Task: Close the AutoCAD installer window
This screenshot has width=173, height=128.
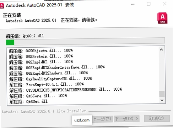Action: (x=165, y=4)
